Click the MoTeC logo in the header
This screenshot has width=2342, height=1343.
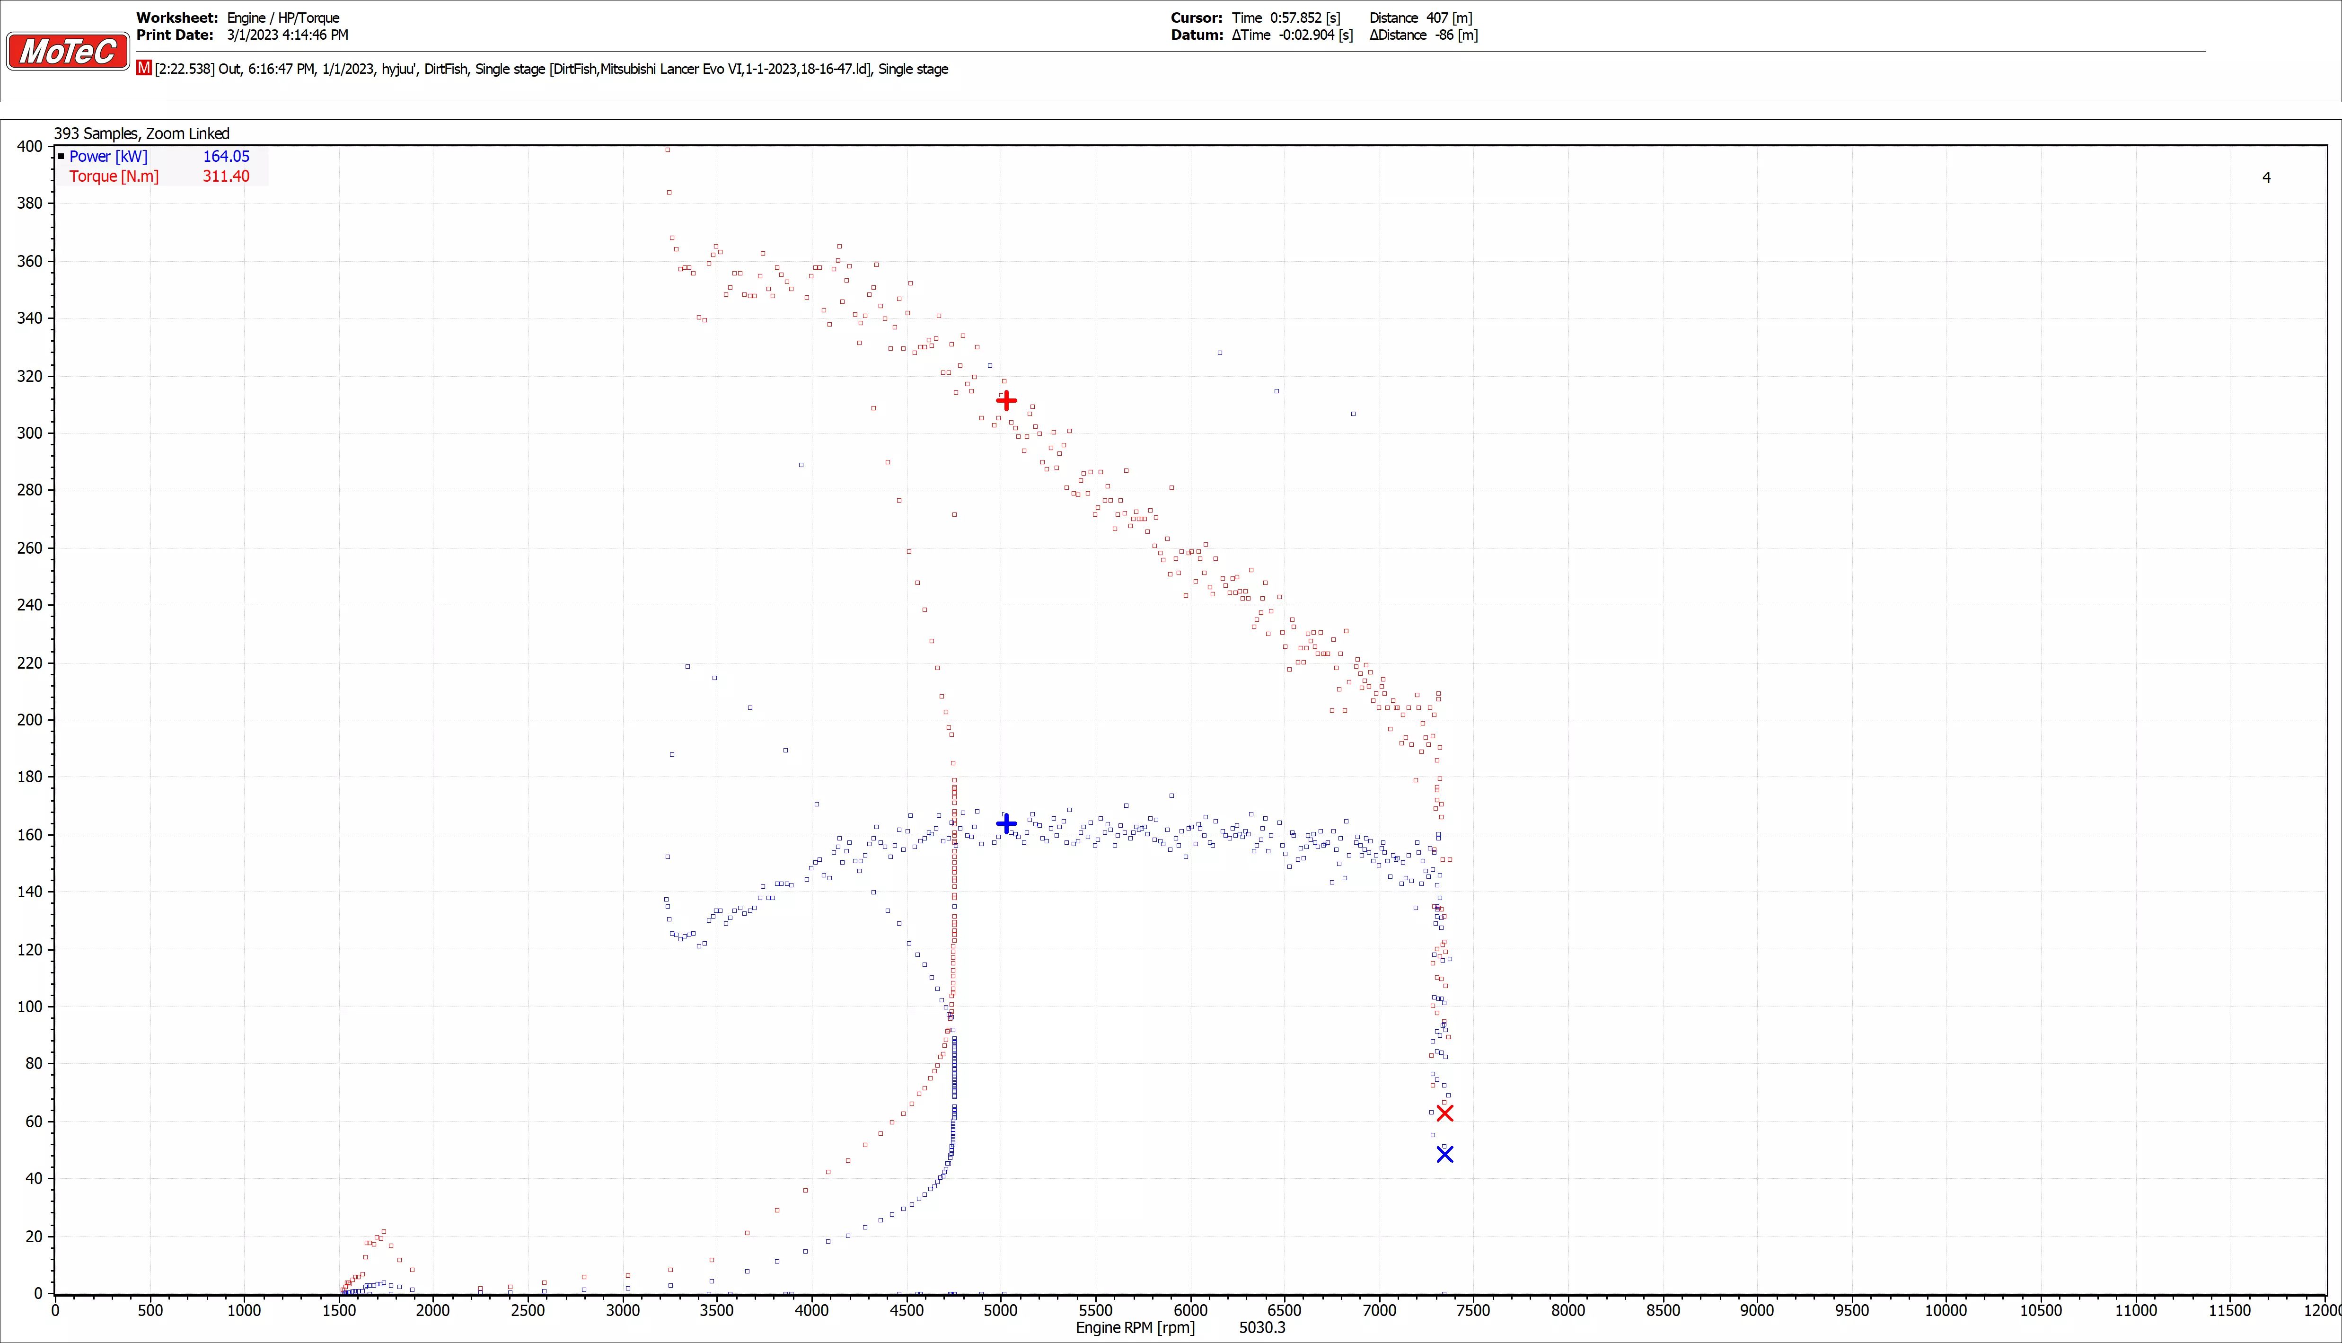67,52
